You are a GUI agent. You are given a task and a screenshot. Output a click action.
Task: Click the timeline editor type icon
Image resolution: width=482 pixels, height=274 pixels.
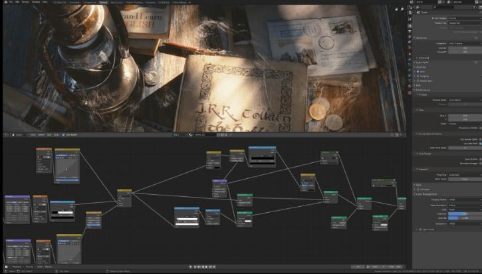[x=7, y=267]
